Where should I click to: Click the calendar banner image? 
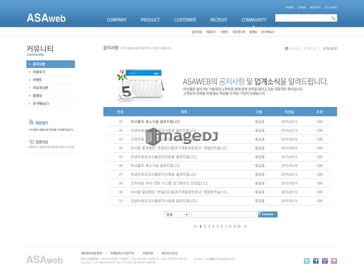point(141,86)
